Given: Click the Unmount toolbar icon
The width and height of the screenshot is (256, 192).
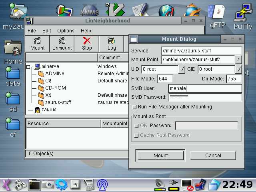Looking at the screenshot, I should pos(62,44).
